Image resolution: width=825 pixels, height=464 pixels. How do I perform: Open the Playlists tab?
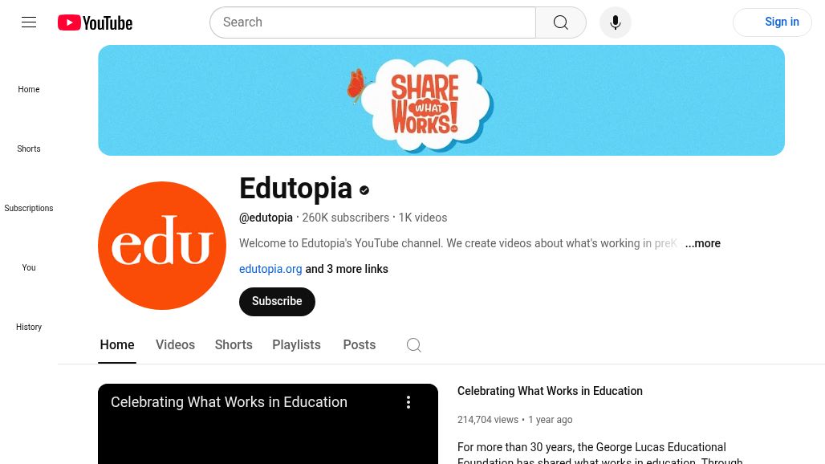(296, 344)
